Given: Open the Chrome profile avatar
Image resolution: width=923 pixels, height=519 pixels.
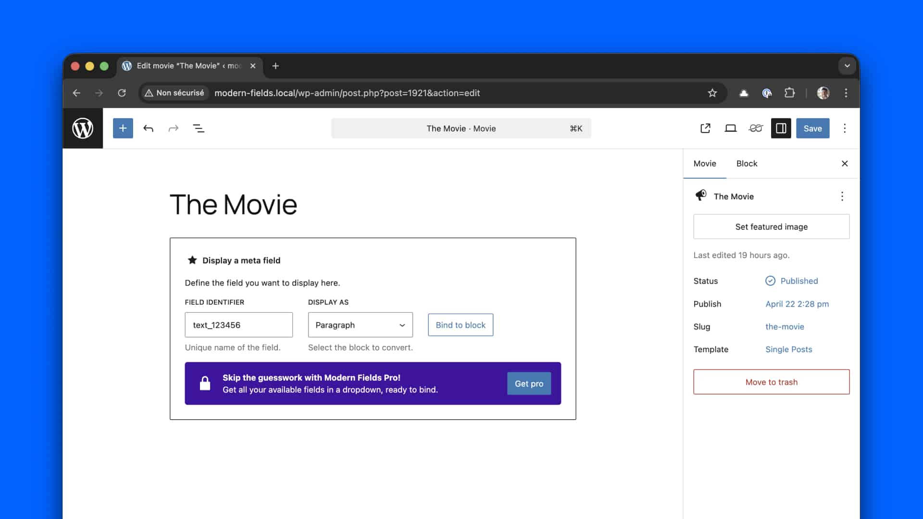Looking at the screenshot, I should tap(823, 93).
